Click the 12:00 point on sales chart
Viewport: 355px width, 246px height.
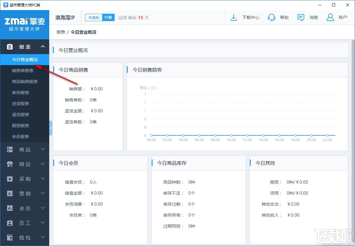click(x=247, y=135)
